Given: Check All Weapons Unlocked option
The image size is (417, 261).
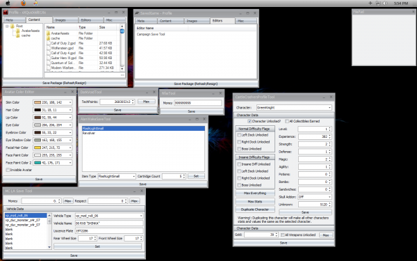Looking at the screenshot, I should coord(283,235).
